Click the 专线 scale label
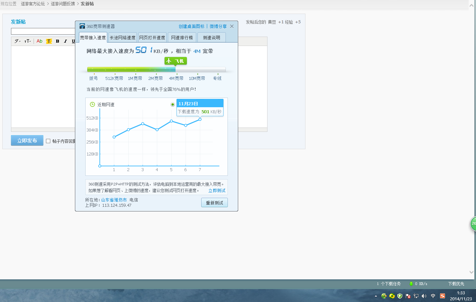 tap(217, 78)
